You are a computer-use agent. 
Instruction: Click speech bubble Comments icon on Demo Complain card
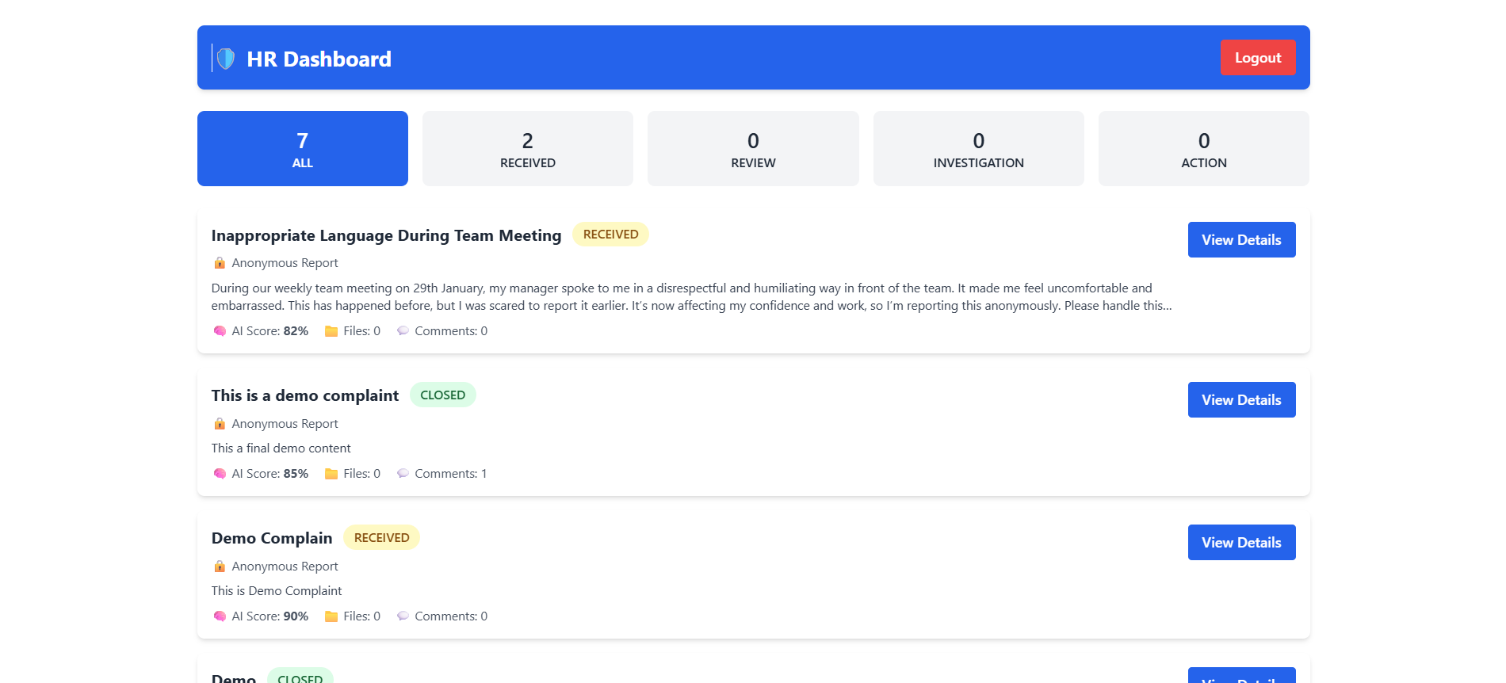pyautogui.click(x=403, y=616)
